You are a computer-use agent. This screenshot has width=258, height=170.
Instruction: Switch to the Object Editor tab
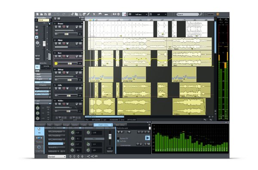(x=103, y=125)
